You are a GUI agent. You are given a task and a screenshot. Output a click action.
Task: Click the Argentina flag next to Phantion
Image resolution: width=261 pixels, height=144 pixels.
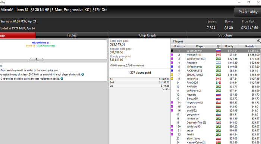(218, 63)
